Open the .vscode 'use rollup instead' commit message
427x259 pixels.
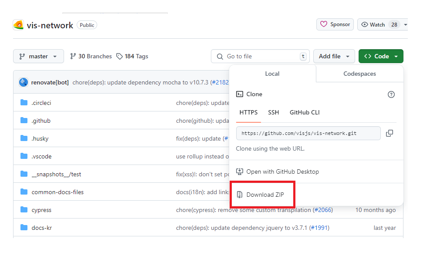coord(202,156)
